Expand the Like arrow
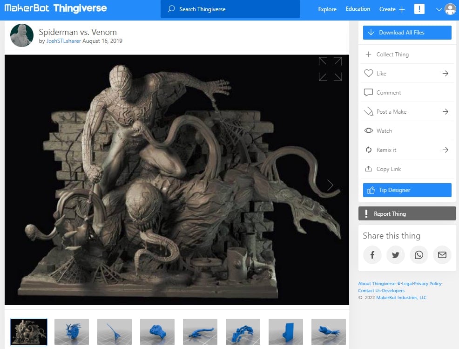The image size is (459, 349). pos(445,73)
